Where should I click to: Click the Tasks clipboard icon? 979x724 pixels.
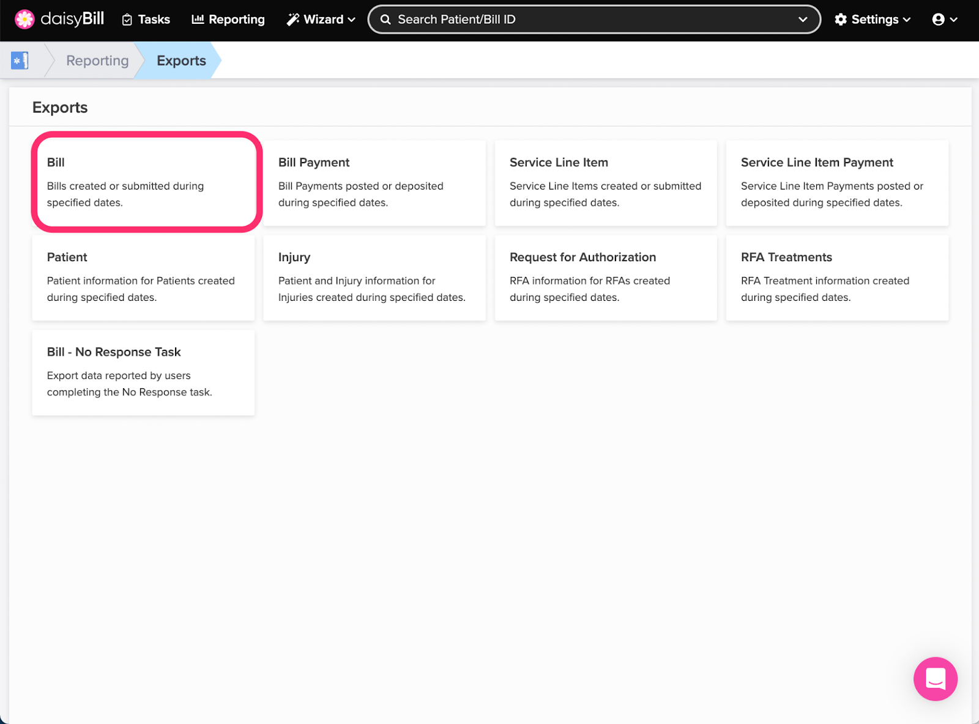pos(127,20)
